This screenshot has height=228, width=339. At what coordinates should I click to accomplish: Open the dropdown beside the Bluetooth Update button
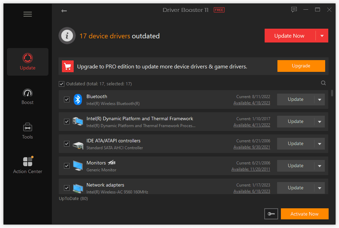[320, 99]
